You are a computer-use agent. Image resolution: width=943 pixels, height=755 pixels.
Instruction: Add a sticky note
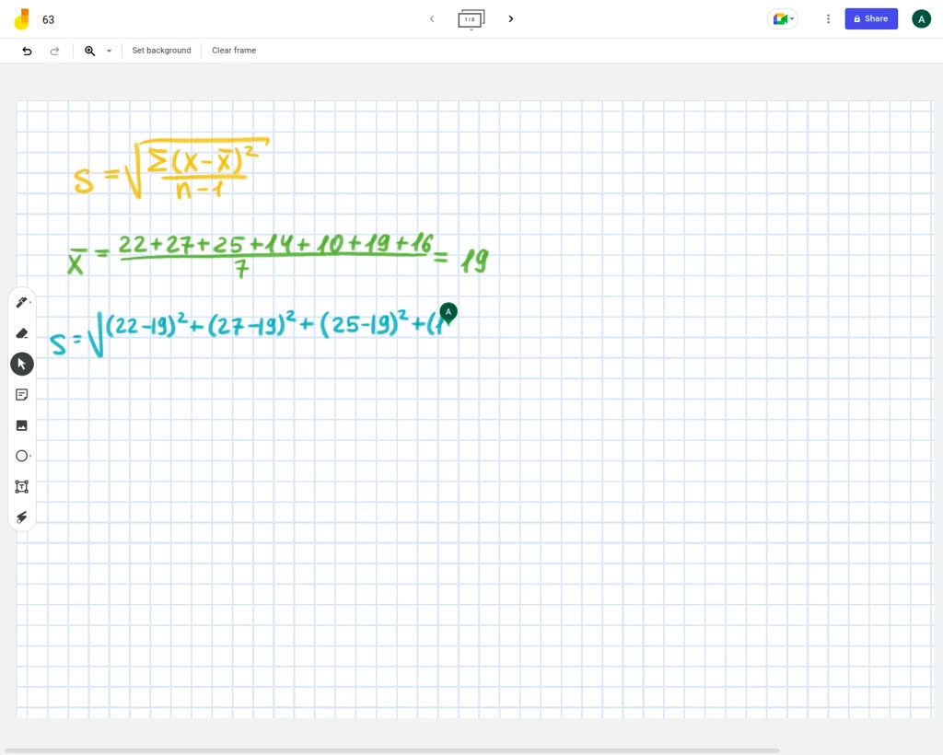coord(21,394)
